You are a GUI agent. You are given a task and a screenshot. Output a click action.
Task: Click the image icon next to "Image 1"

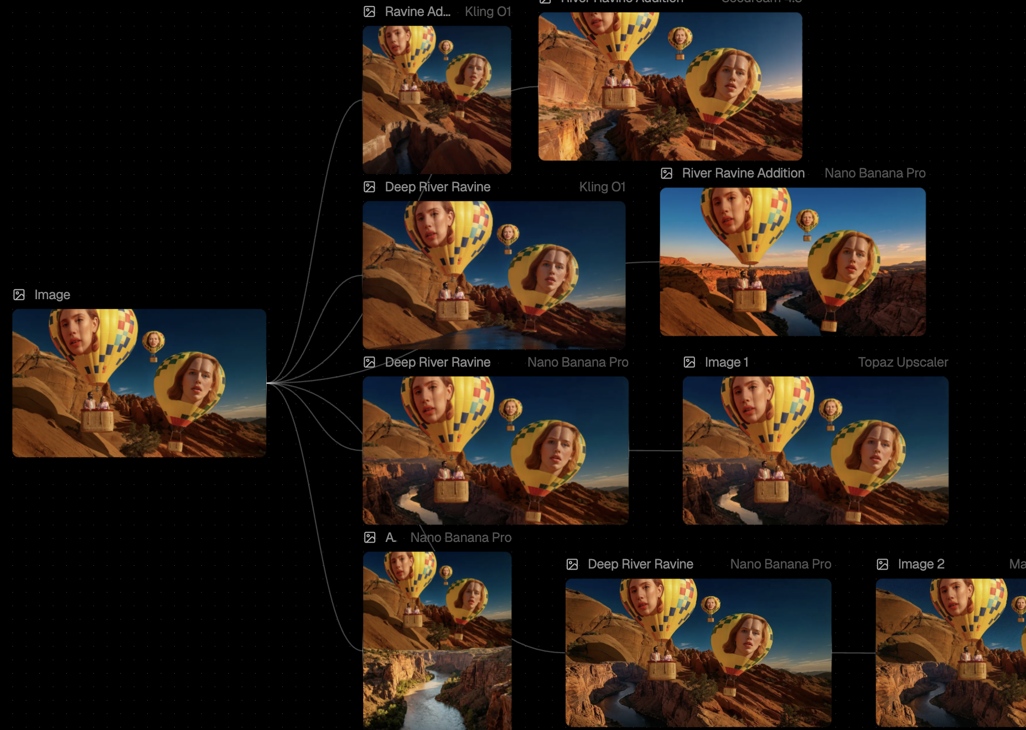[x=690, y=362]
